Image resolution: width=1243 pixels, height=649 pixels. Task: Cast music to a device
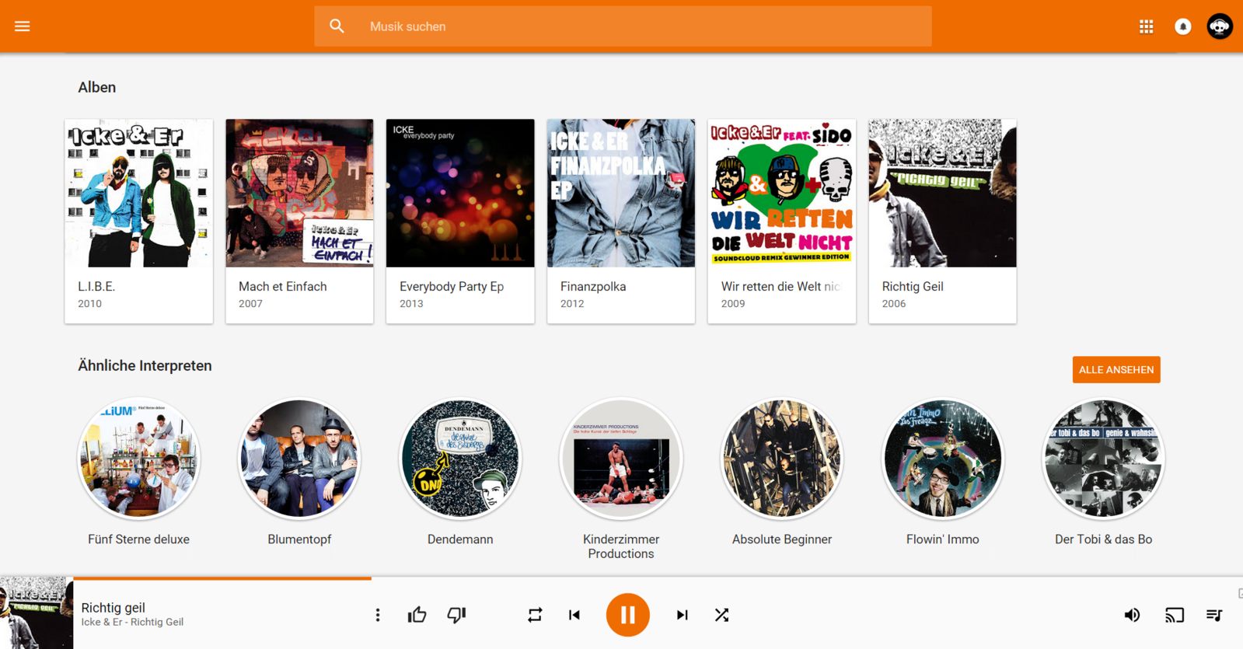[1174, 615]
